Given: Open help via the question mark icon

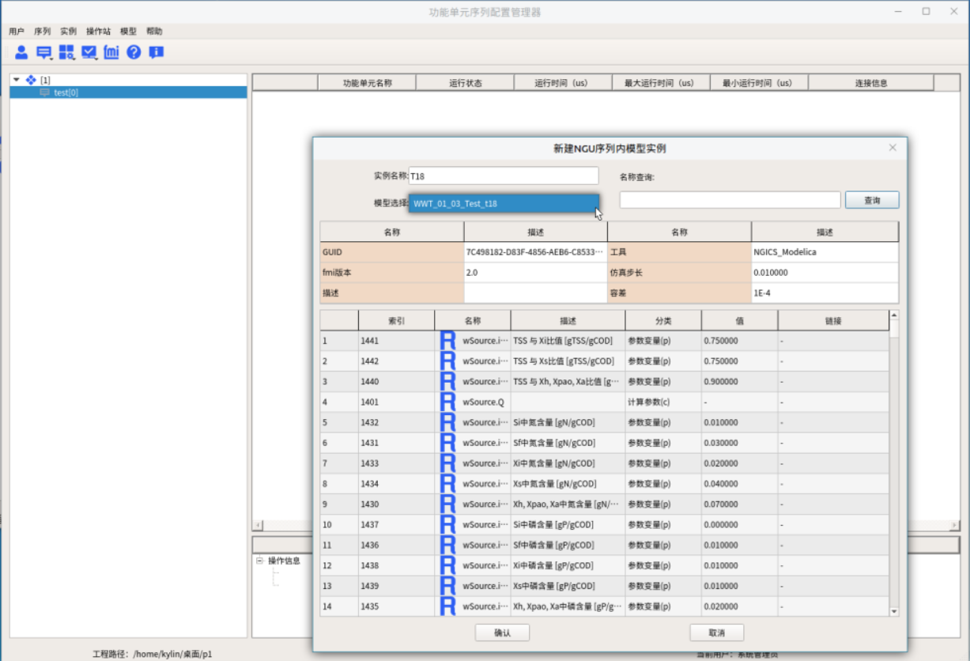Looking at the screenshot, I should point(134,52).
